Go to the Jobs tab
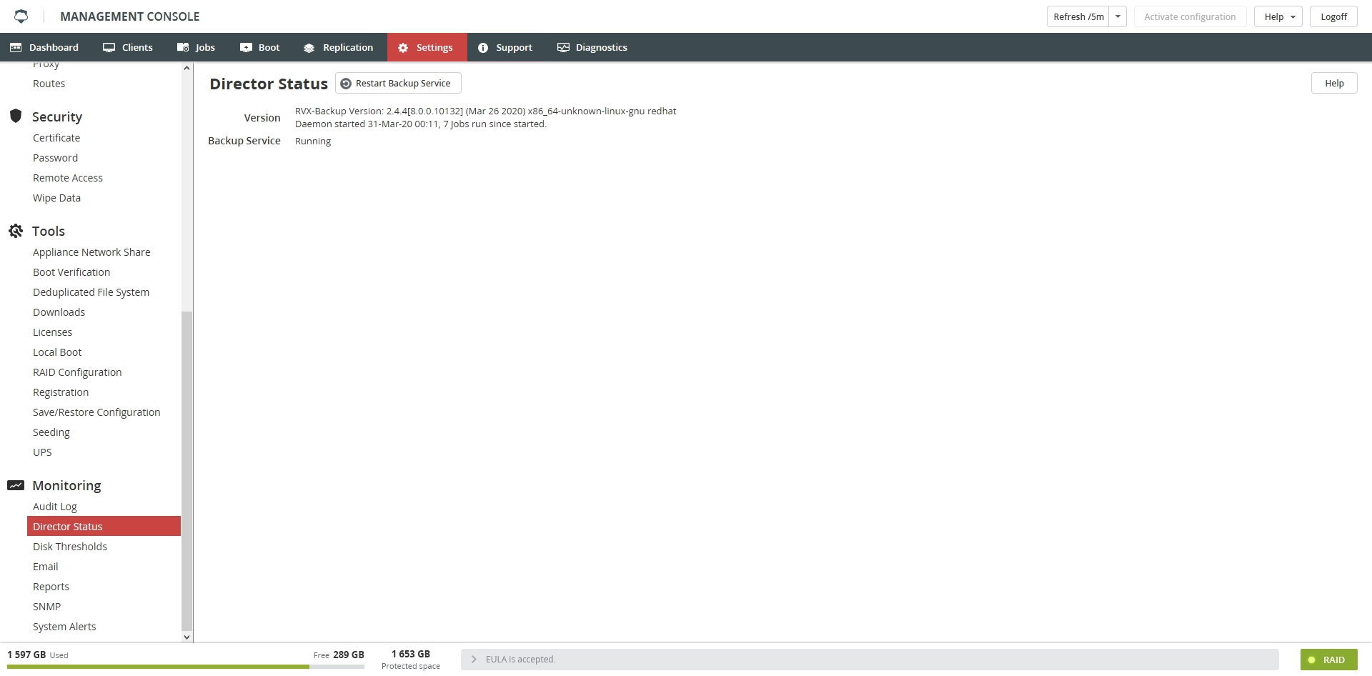 pyautogui.click(x=196, y=47)
